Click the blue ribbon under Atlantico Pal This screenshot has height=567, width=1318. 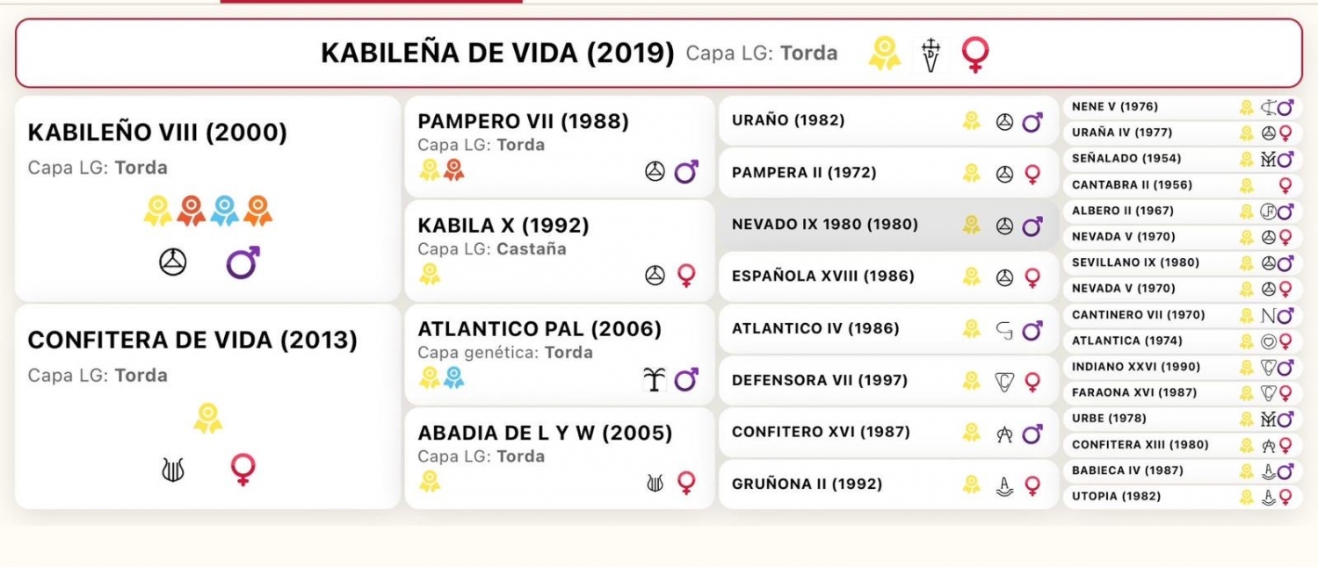coord(453,377)
